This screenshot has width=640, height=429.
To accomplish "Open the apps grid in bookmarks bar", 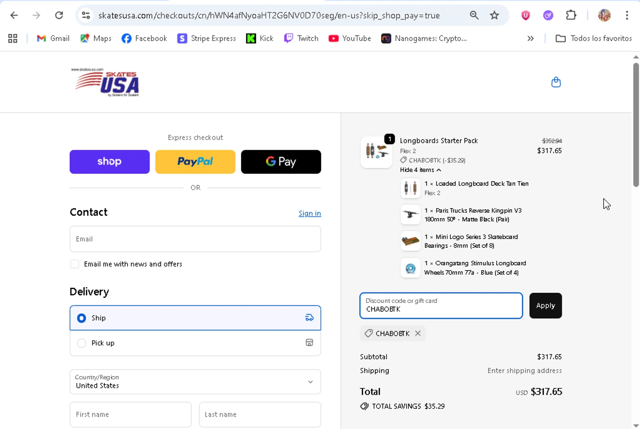I will [x=13, y=38].
